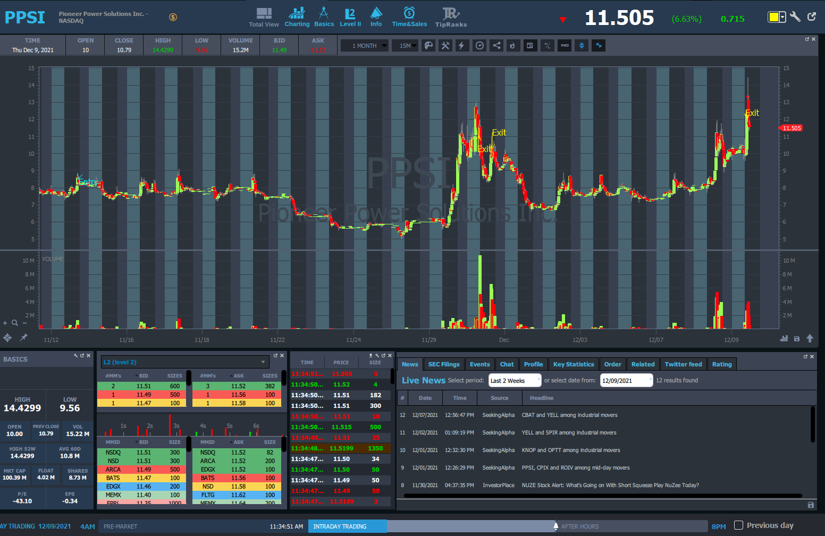Screen dimensions: 825x536
Task: Open the 15M interval dropdown
Action: [407, 46]
